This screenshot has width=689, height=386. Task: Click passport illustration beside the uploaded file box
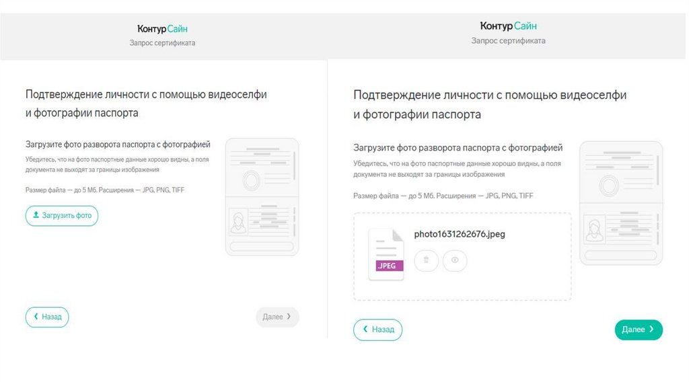click(x=621, y=202)
